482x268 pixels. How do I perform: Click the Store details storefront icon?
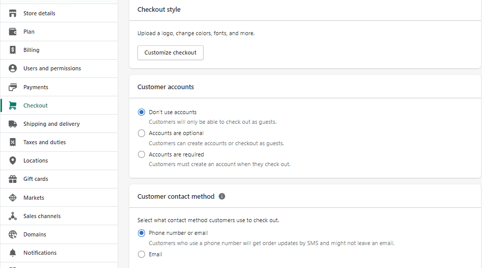pyautogui.click(x=13, y=13)
